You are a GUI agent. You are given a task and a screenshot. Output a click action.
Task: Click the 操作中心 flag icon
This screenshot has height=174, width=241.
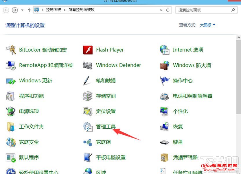164,81
